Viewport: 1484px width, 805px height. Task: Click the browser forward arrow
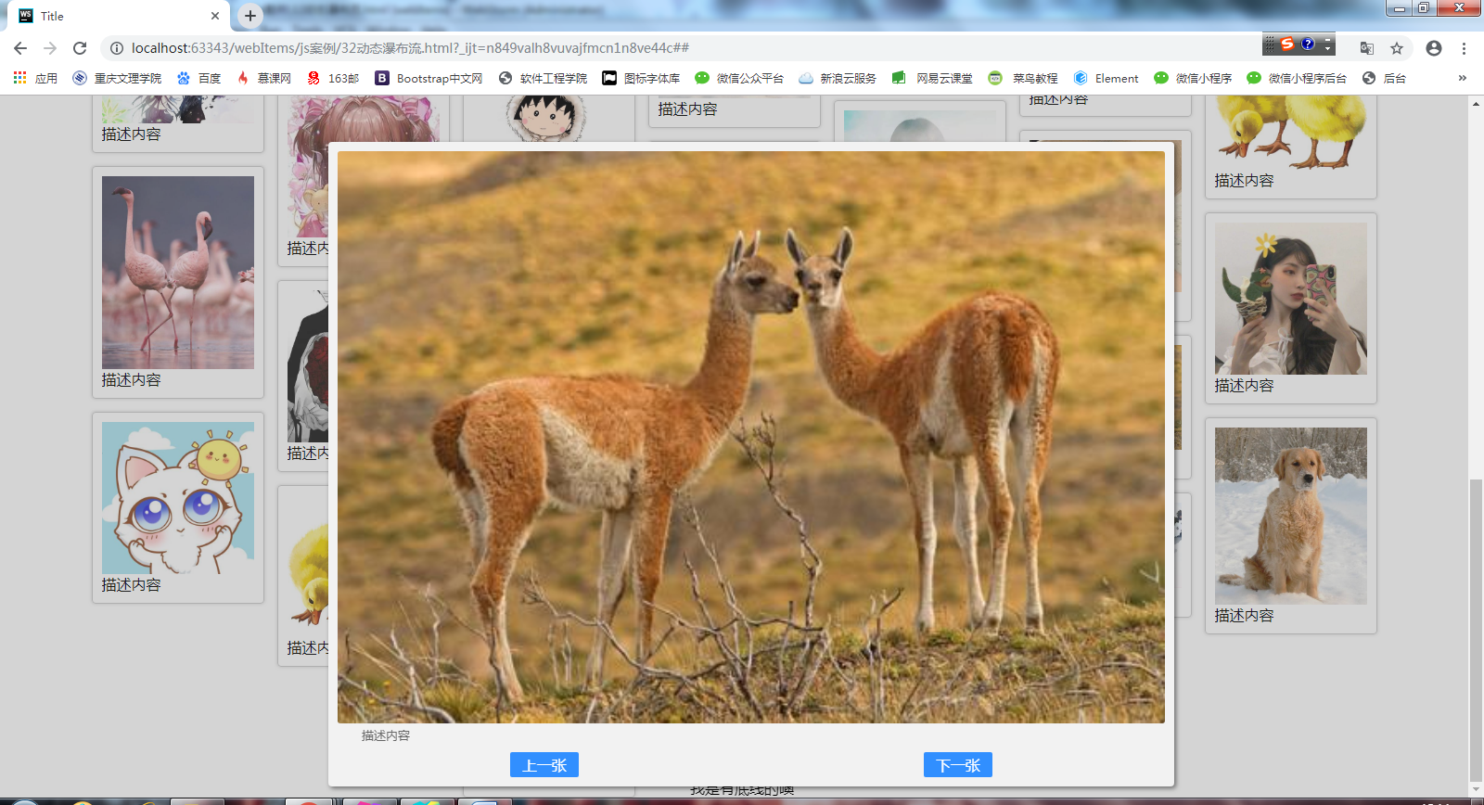click(x=50, y=48)
